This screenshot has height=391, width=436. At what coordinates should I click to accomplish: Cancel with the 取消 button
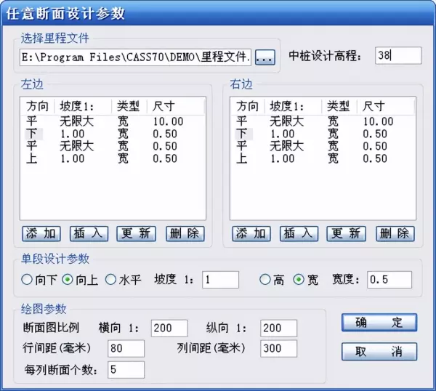coord(379,352)
